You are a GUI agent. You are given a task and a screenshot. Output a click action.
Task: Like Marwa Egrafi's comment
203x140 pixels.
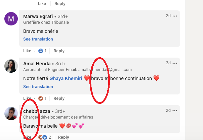point(27,51)
